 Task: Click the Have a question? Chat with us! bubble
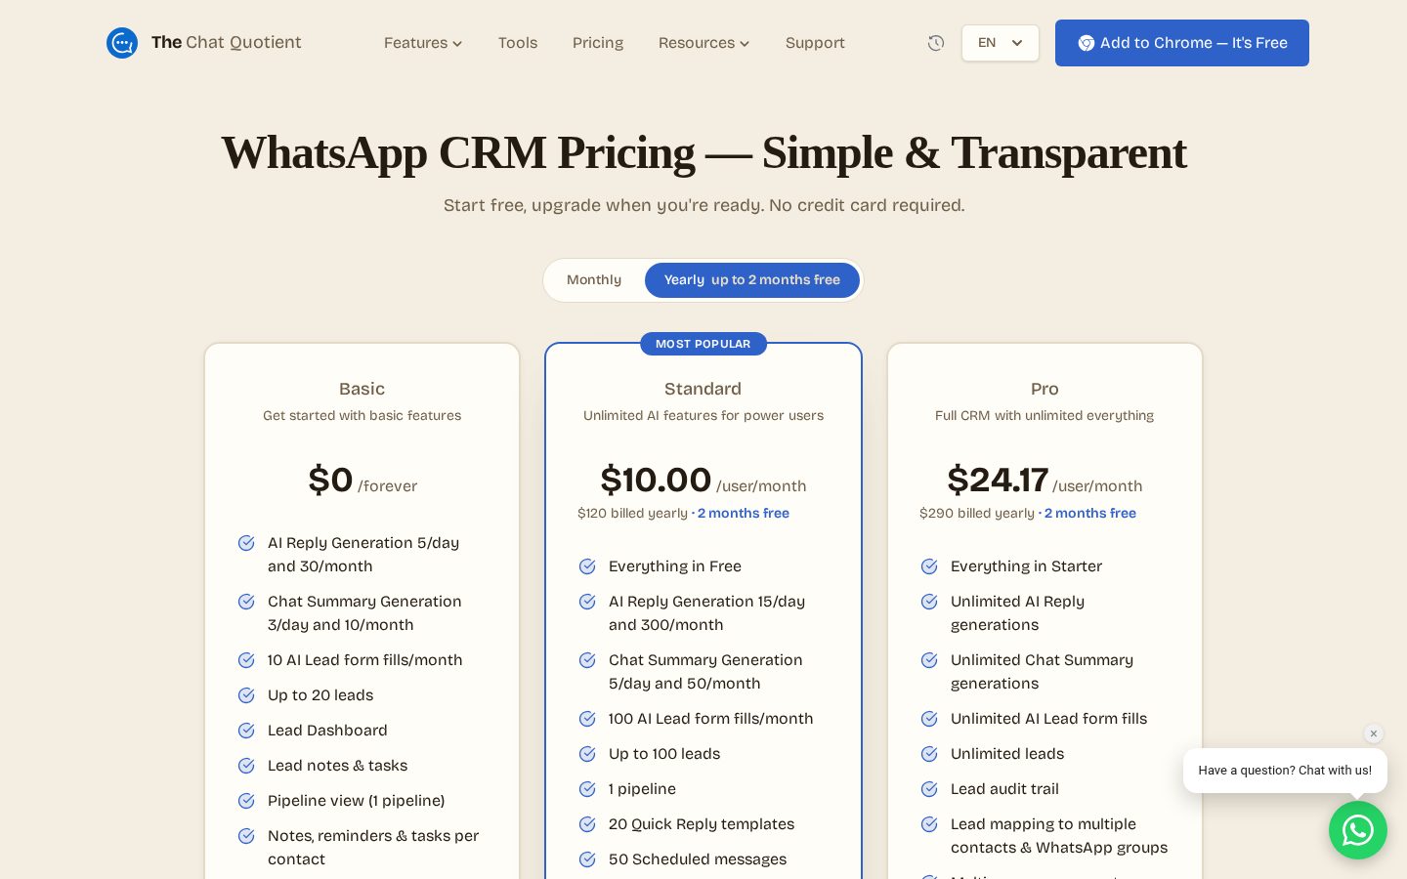click(x=1285, y=771)
